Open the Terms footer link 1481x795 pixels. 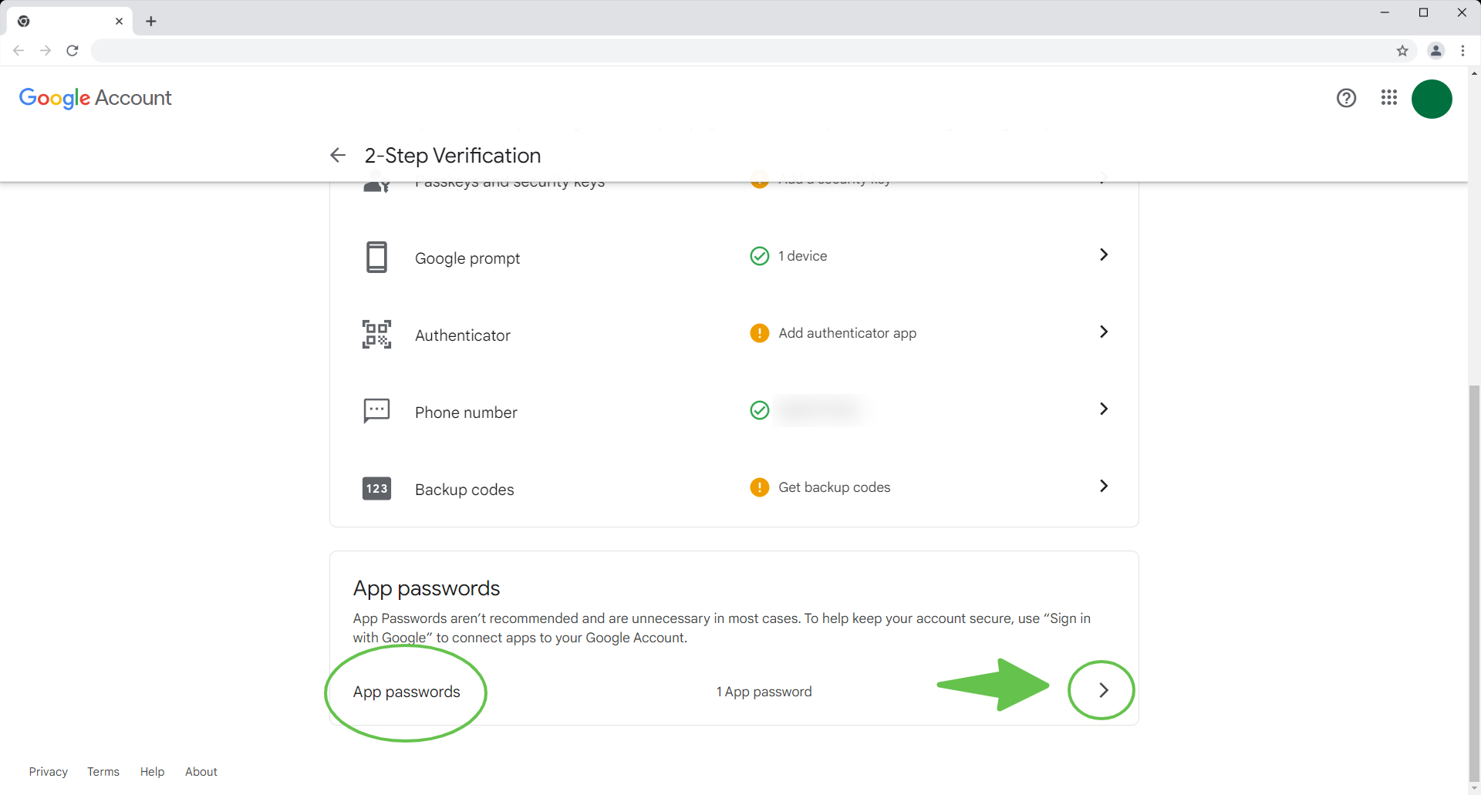click(103, 772)
